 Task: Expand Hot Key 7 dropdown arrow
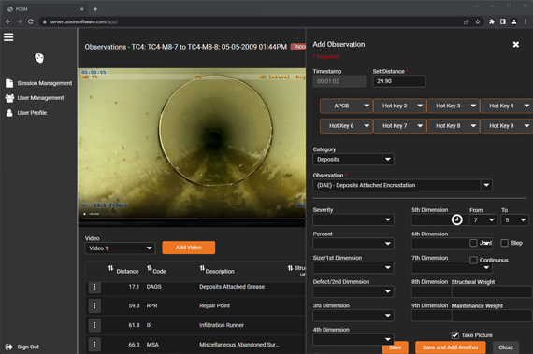click(x=420, y=126)
